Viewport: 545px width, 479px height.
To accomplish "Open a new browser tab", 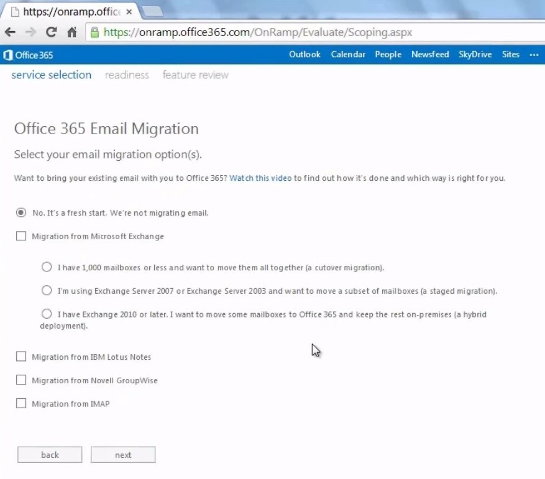I will [x=152, y=11].
